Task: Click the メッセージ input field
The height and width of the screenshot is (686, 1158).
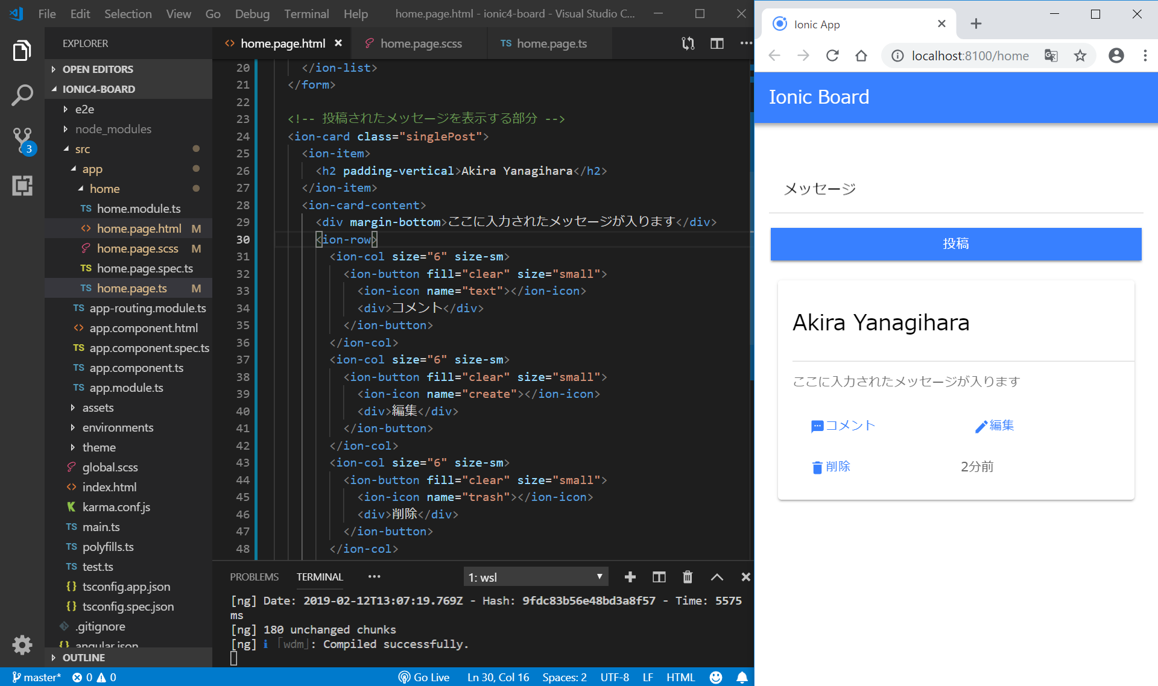Action: [956, 189]
